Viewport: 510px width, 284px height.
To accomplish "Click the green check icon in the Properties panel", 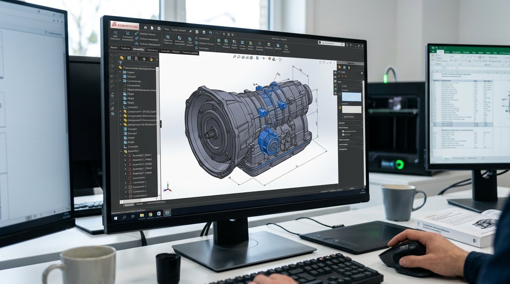I will pyautogui.click(x=339, y=76).
